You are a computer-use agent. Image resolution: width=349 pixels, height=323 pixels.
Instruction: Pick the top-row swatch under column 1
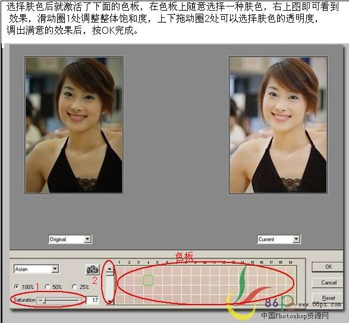click(x=120, y=271)
